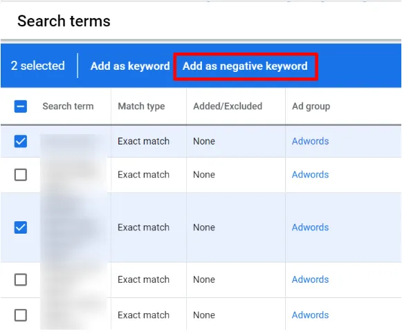Open Adwords link in fourth row

point(310,280)
